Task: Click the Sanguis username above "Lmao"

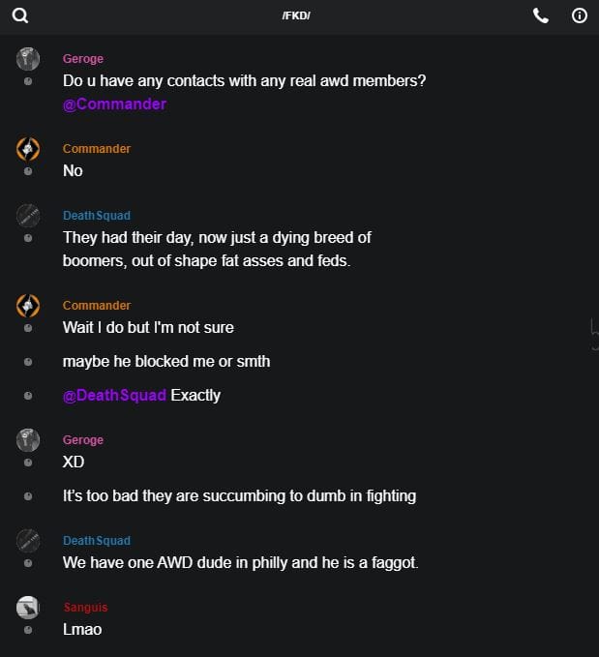Action: (85, 608)
